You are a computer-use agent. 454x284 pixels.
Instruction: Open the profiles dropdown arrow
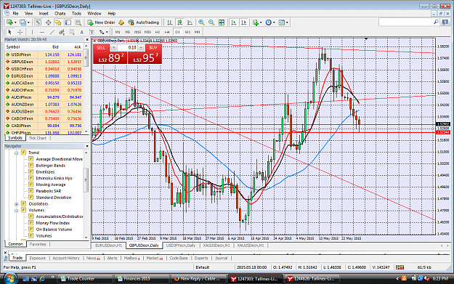[x=28, y=23]
